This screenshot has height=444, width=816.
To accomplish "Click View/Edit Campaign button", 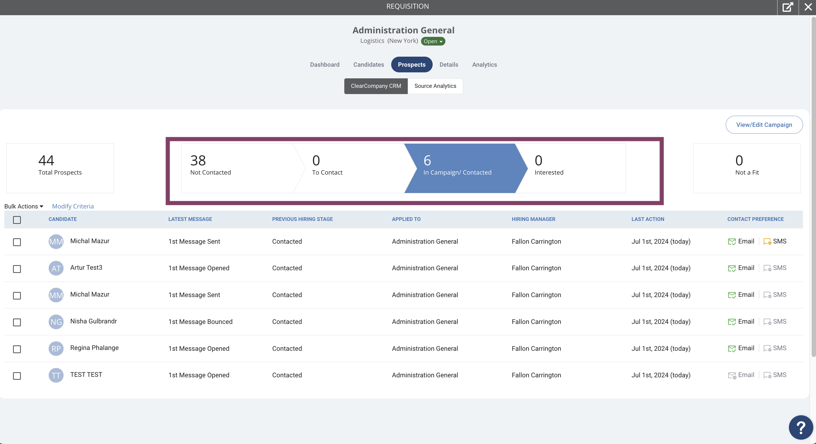I will point(764,125).
